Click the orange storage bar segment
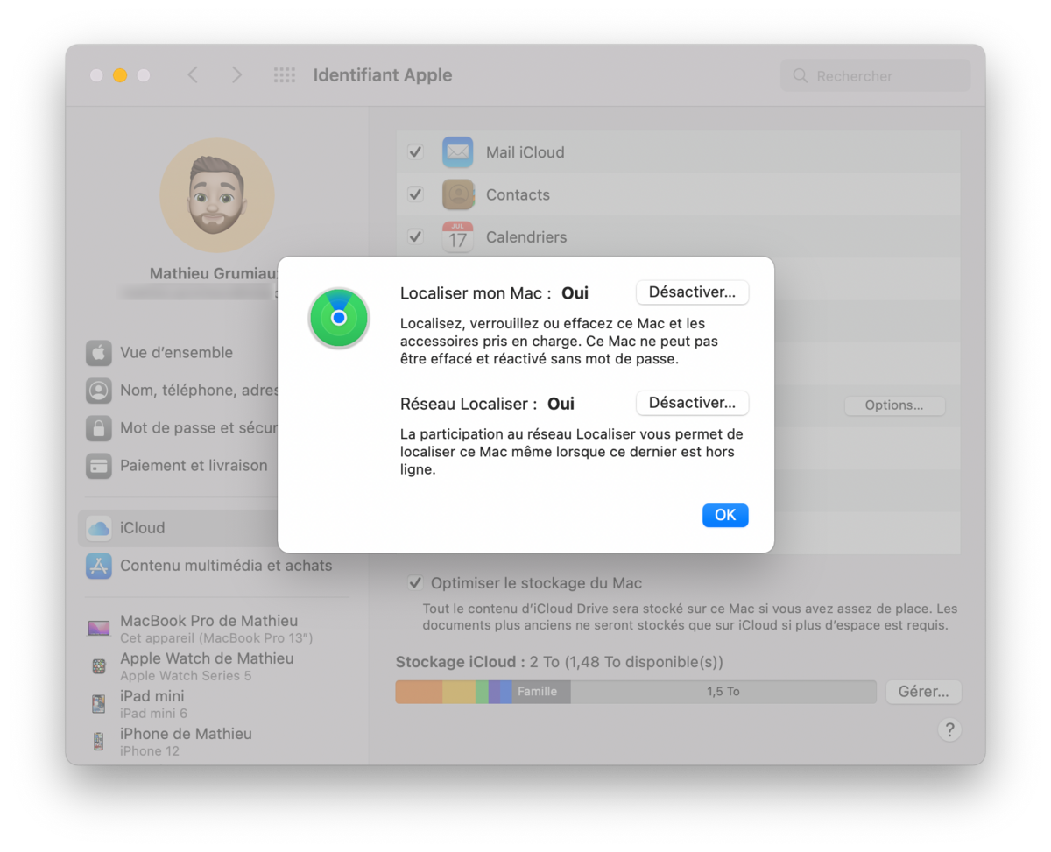The image size is (1051, 852). 419,692
